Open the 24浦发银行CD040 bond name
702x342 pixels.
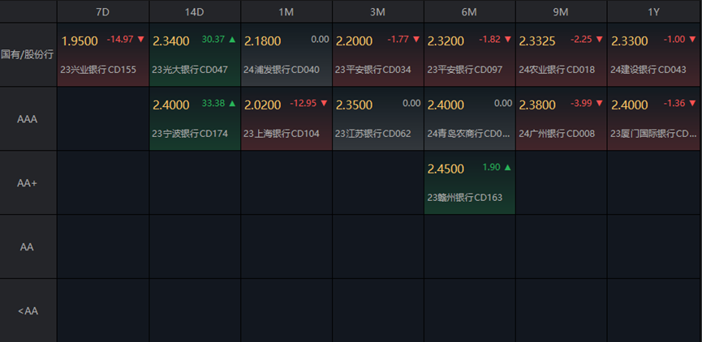(282, 70)
